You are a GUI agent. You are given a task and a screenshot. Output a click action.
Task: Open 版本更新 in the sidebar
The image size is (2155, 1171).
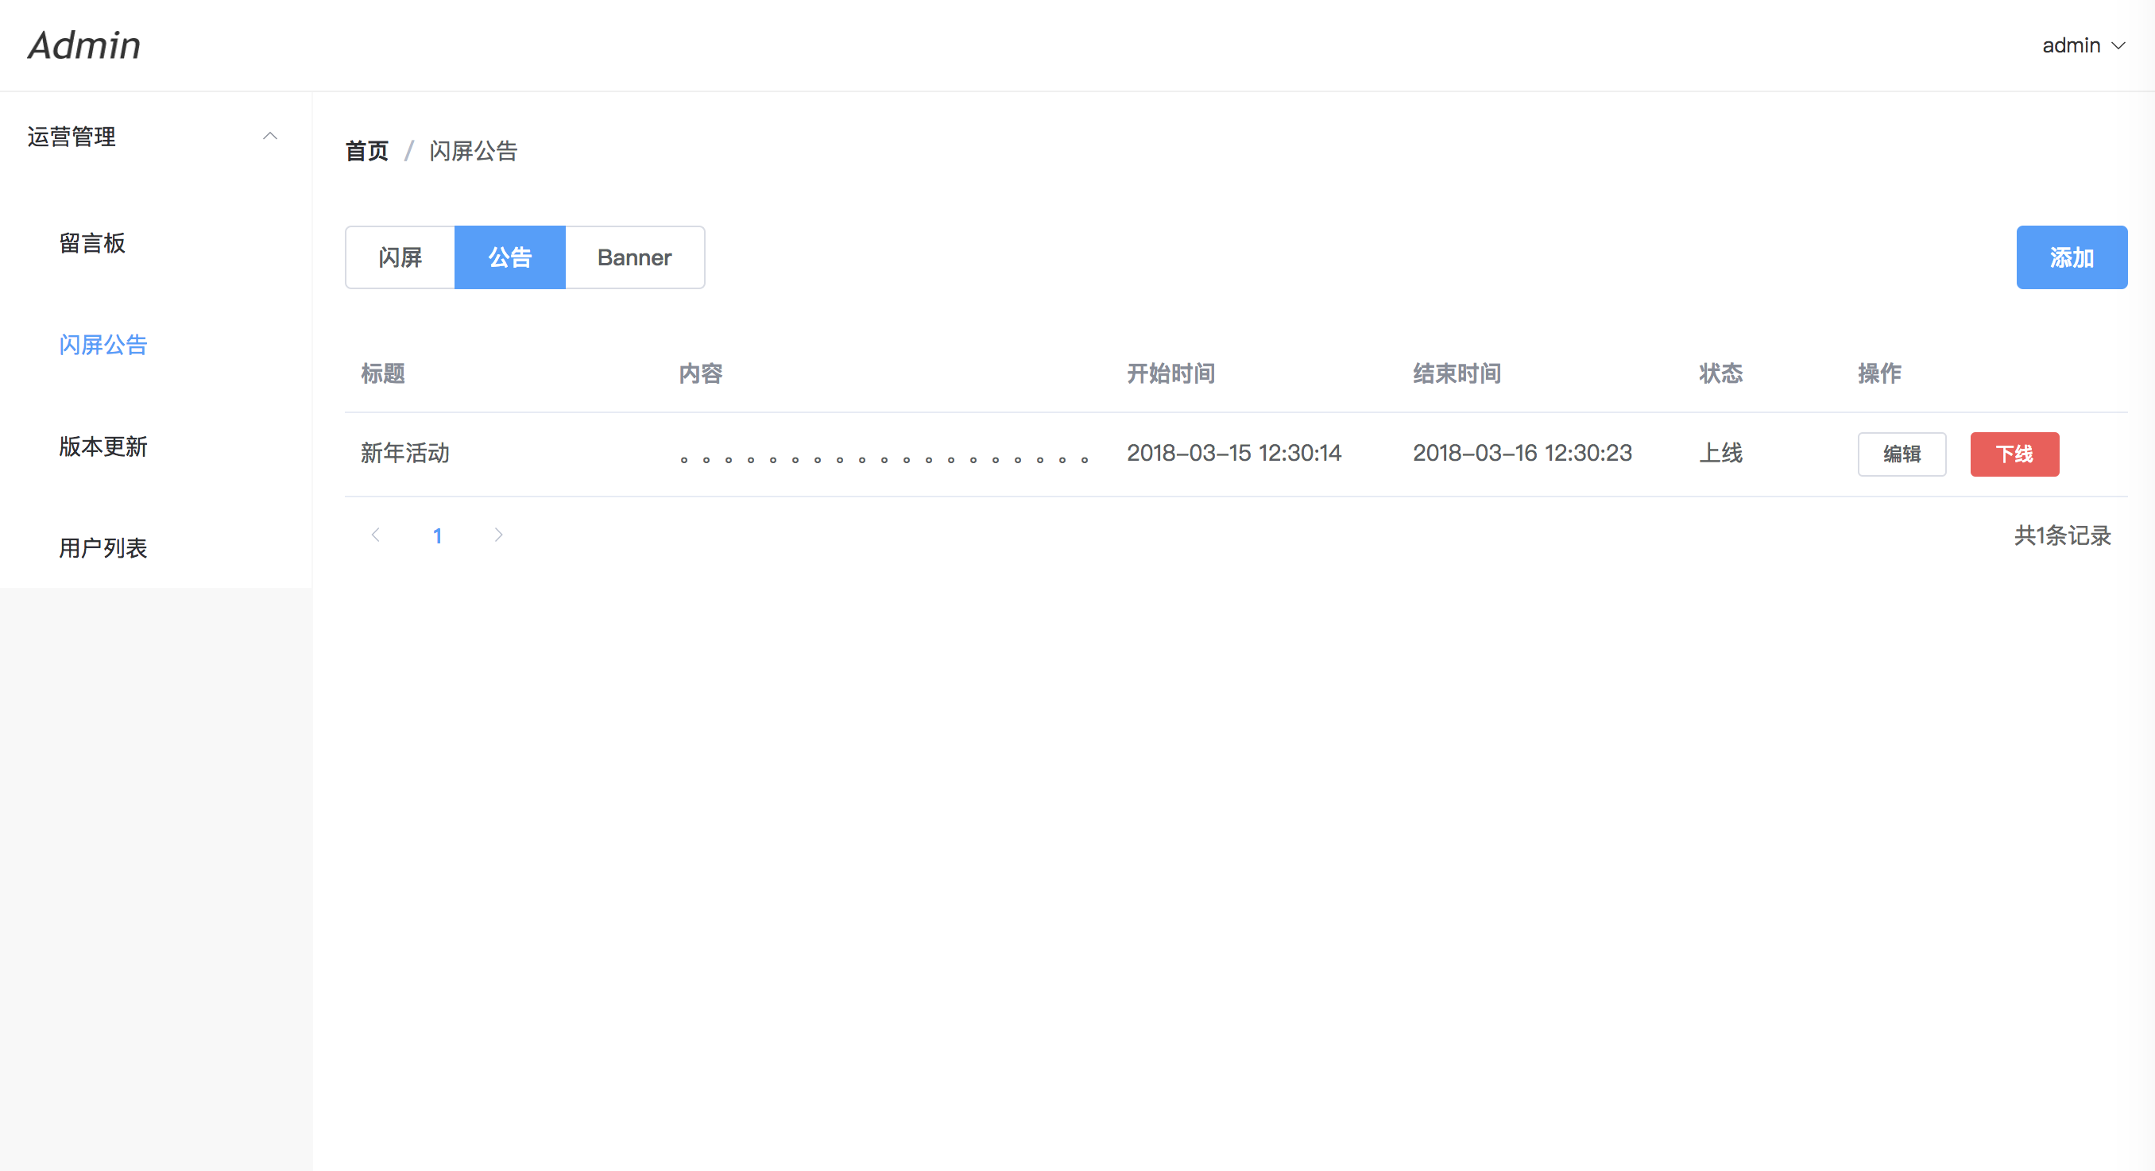click(103, 446)
